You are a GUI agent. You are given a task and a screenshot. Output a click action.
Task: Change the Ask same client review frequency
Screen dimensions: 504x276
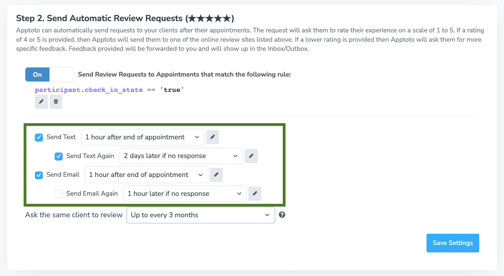coord(200,215)
